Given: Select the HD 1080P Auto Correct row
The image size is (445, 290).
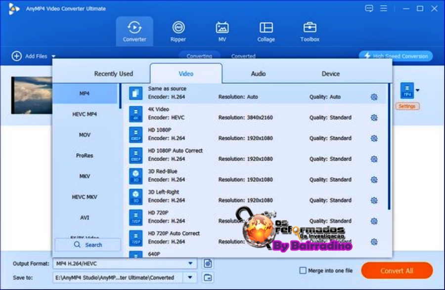Looking at the screenshot, I should pyautogui.click(x=256, y=155).
